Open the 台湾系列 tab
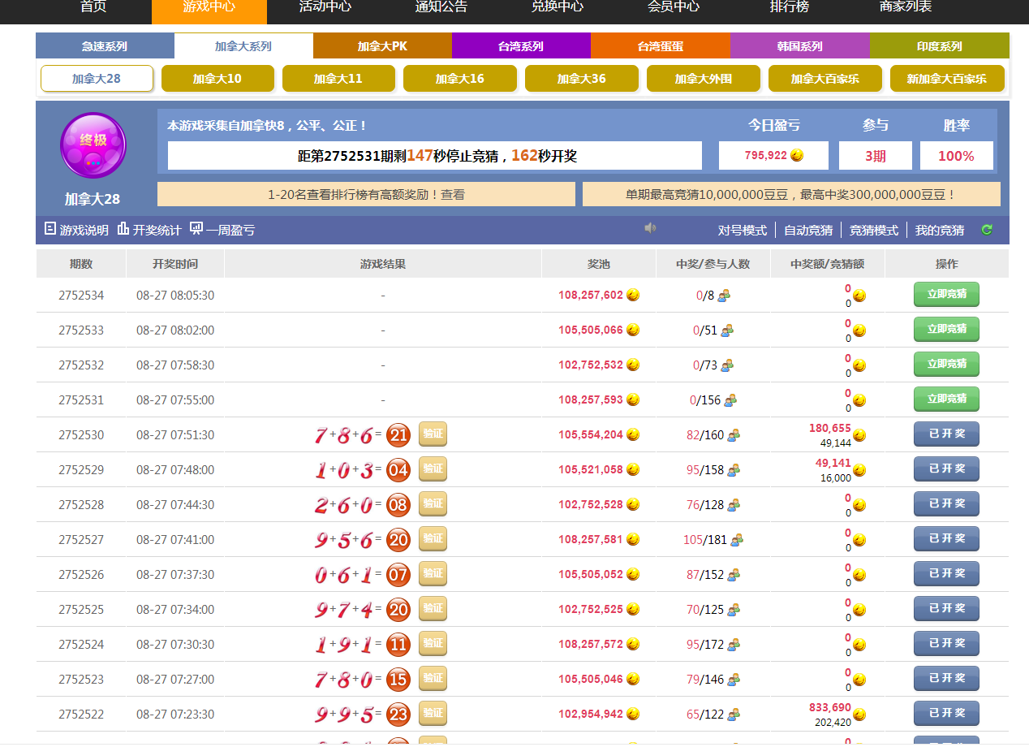This screenshot has height=747, width=1029. 521,46
